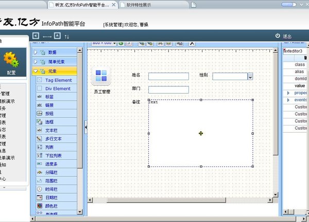Image resolution: width=309 pixels, height=222 pixels.
Task: Click the 性别 label on canvas
Action: [x=203, y=75]
